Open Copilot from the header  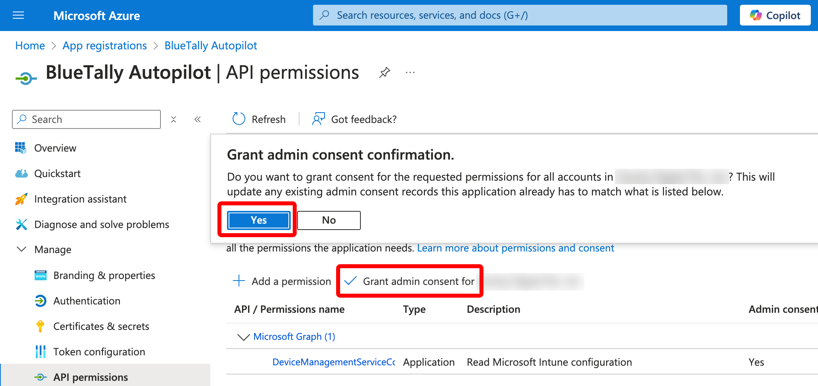point(775,15)
